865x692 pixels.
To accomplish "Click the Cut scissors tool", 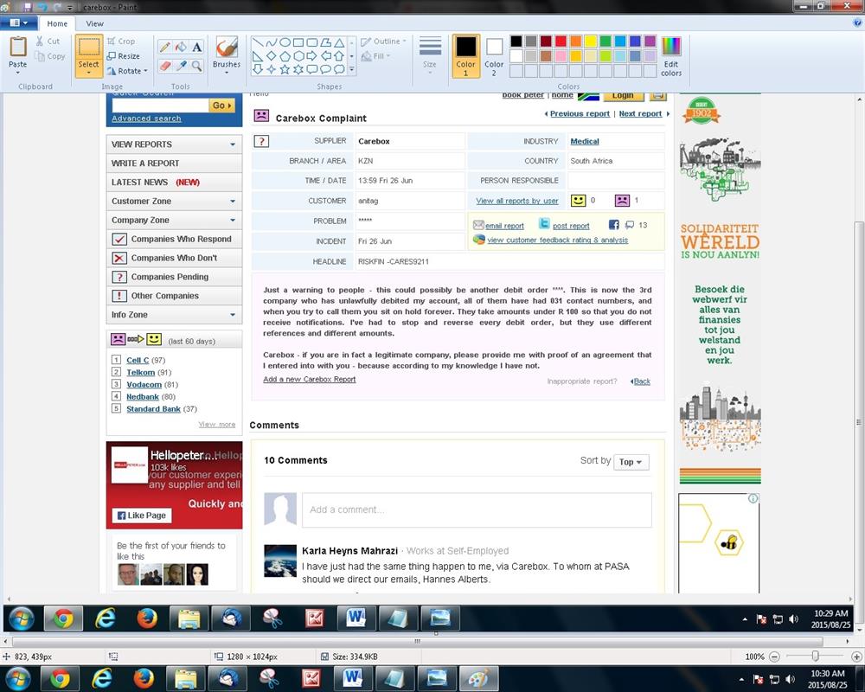I will click(48, 41).
